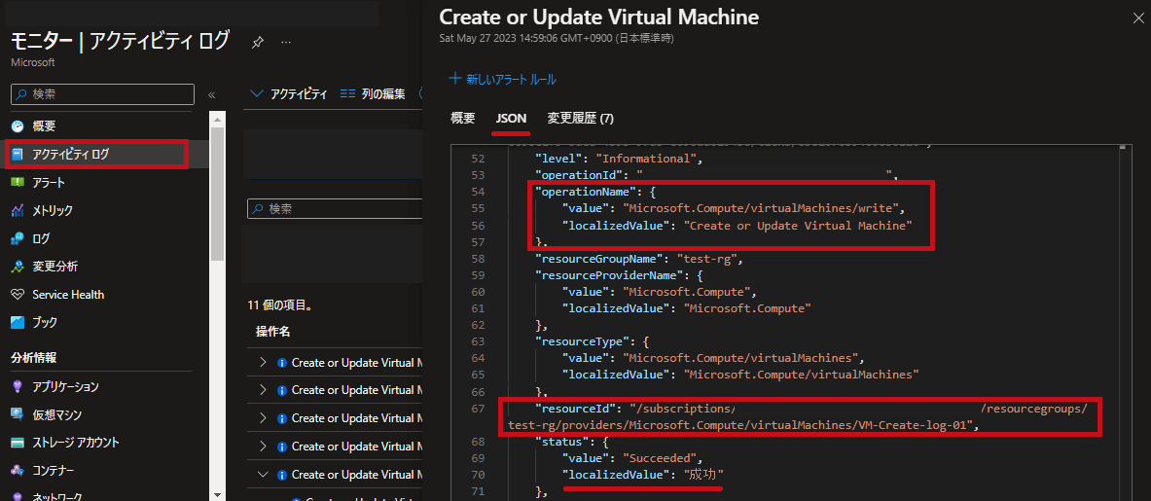Click the "Succeeded" status value
The width and height of the screenshot is (1151, 501).
pyautogui.click(x=660, y=458)
